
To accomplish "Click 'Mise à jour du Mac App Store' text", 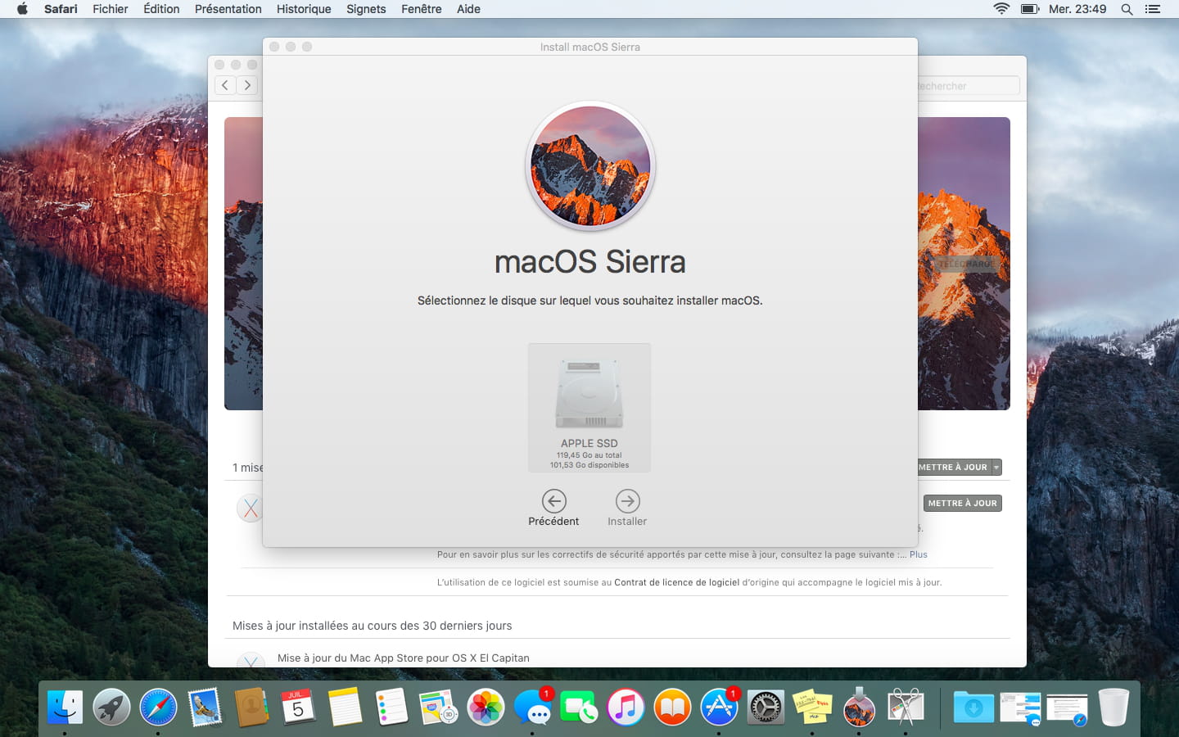I will point(404,658).
